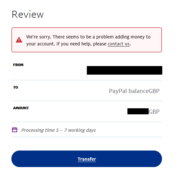Screen dimensions: 187x188
Task: Click the Processing time 5 – 7 working days text
Action: 58,130
